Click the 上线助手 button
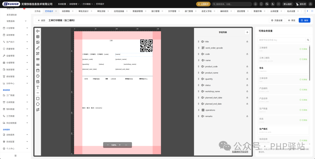 point(203,4)
